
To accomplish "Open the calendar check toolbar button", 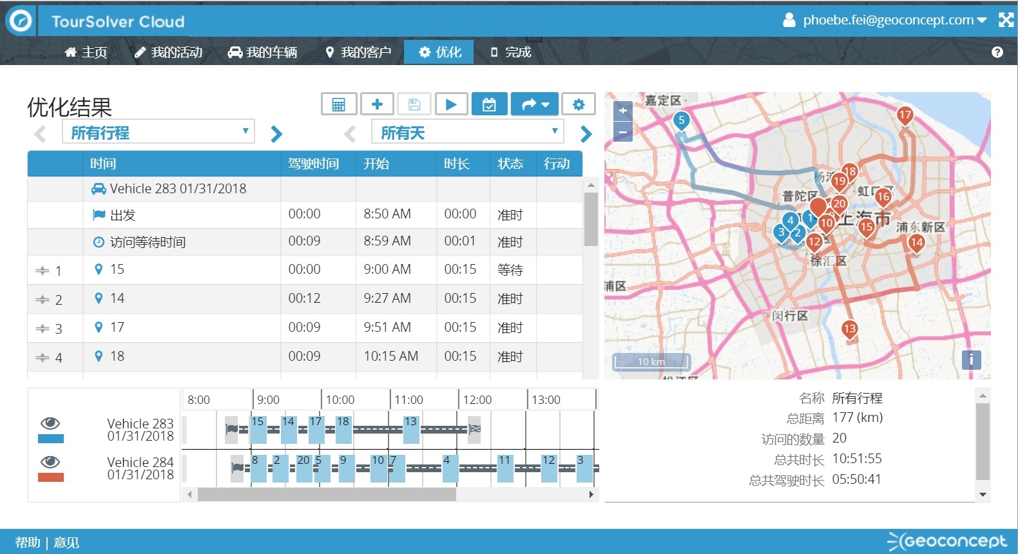I will click(x=489, y=104).
